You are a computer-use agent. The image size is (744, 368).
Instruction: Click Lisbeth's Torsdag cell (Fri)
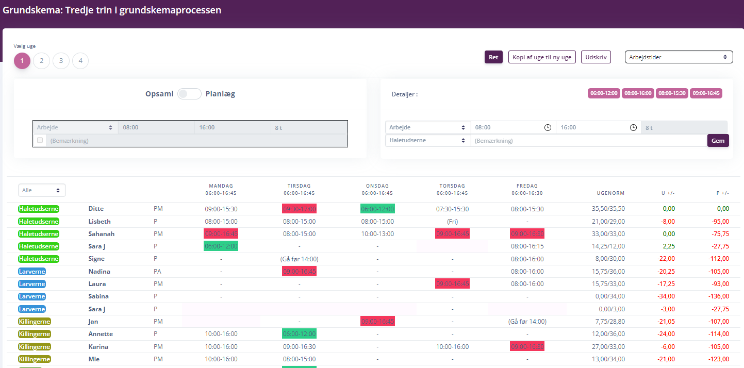[452, 221]
